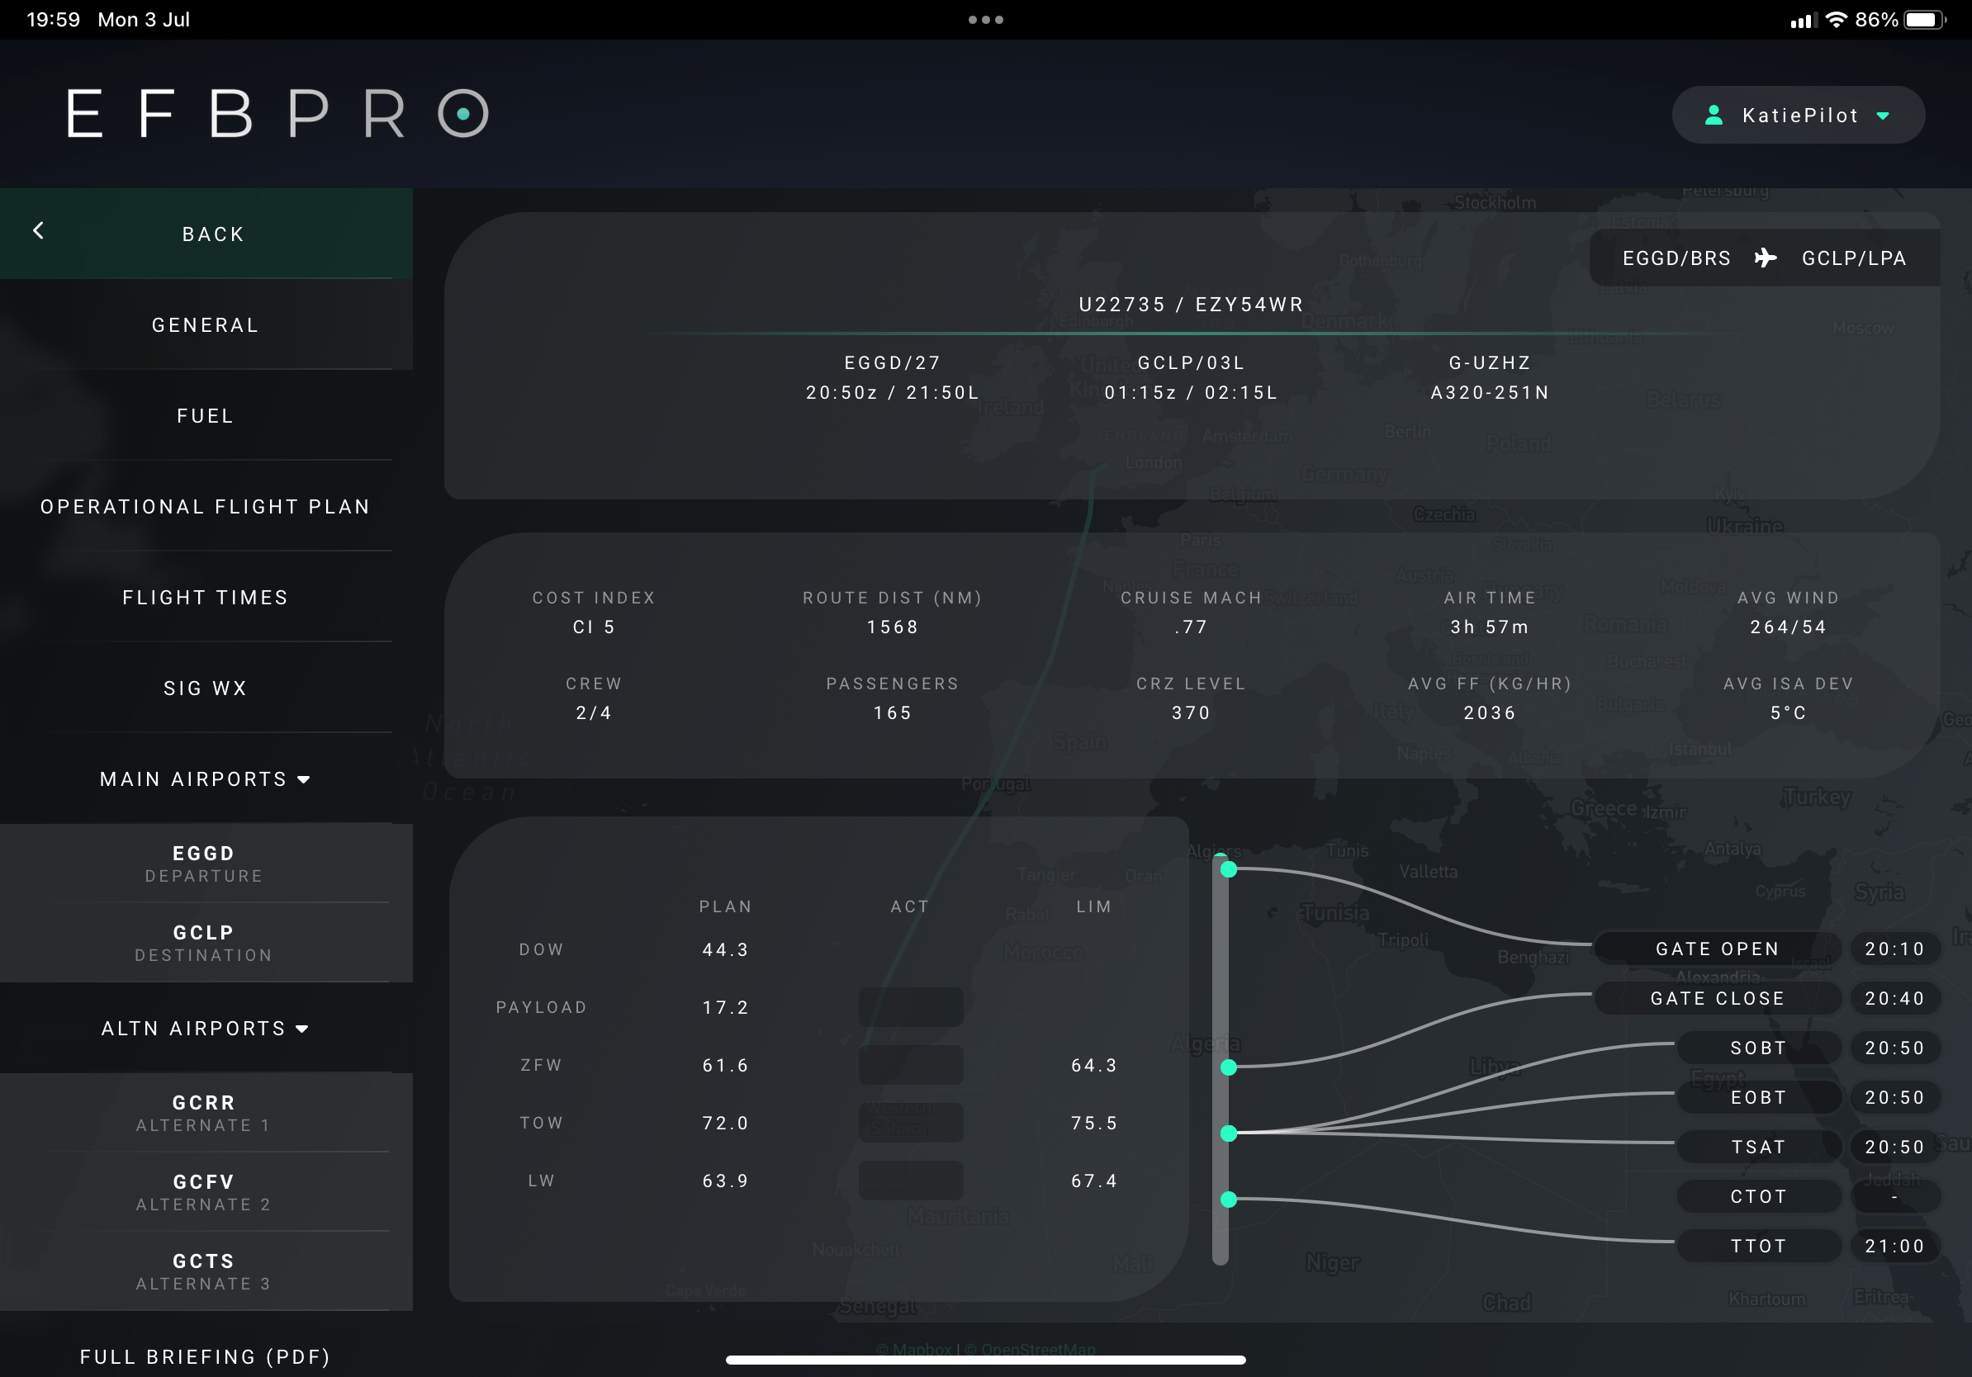Open the SIG WX section
This screenshot has height=1377, width=1972.
pos(205,687)
